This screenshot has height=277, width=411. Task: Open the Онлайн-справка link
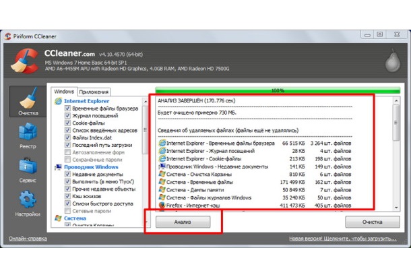point(28,239)
